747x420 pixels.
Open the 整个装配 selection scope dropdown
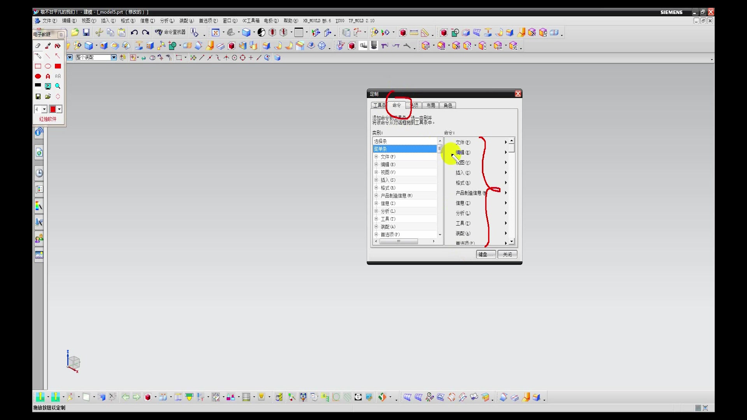coord(114,58)
